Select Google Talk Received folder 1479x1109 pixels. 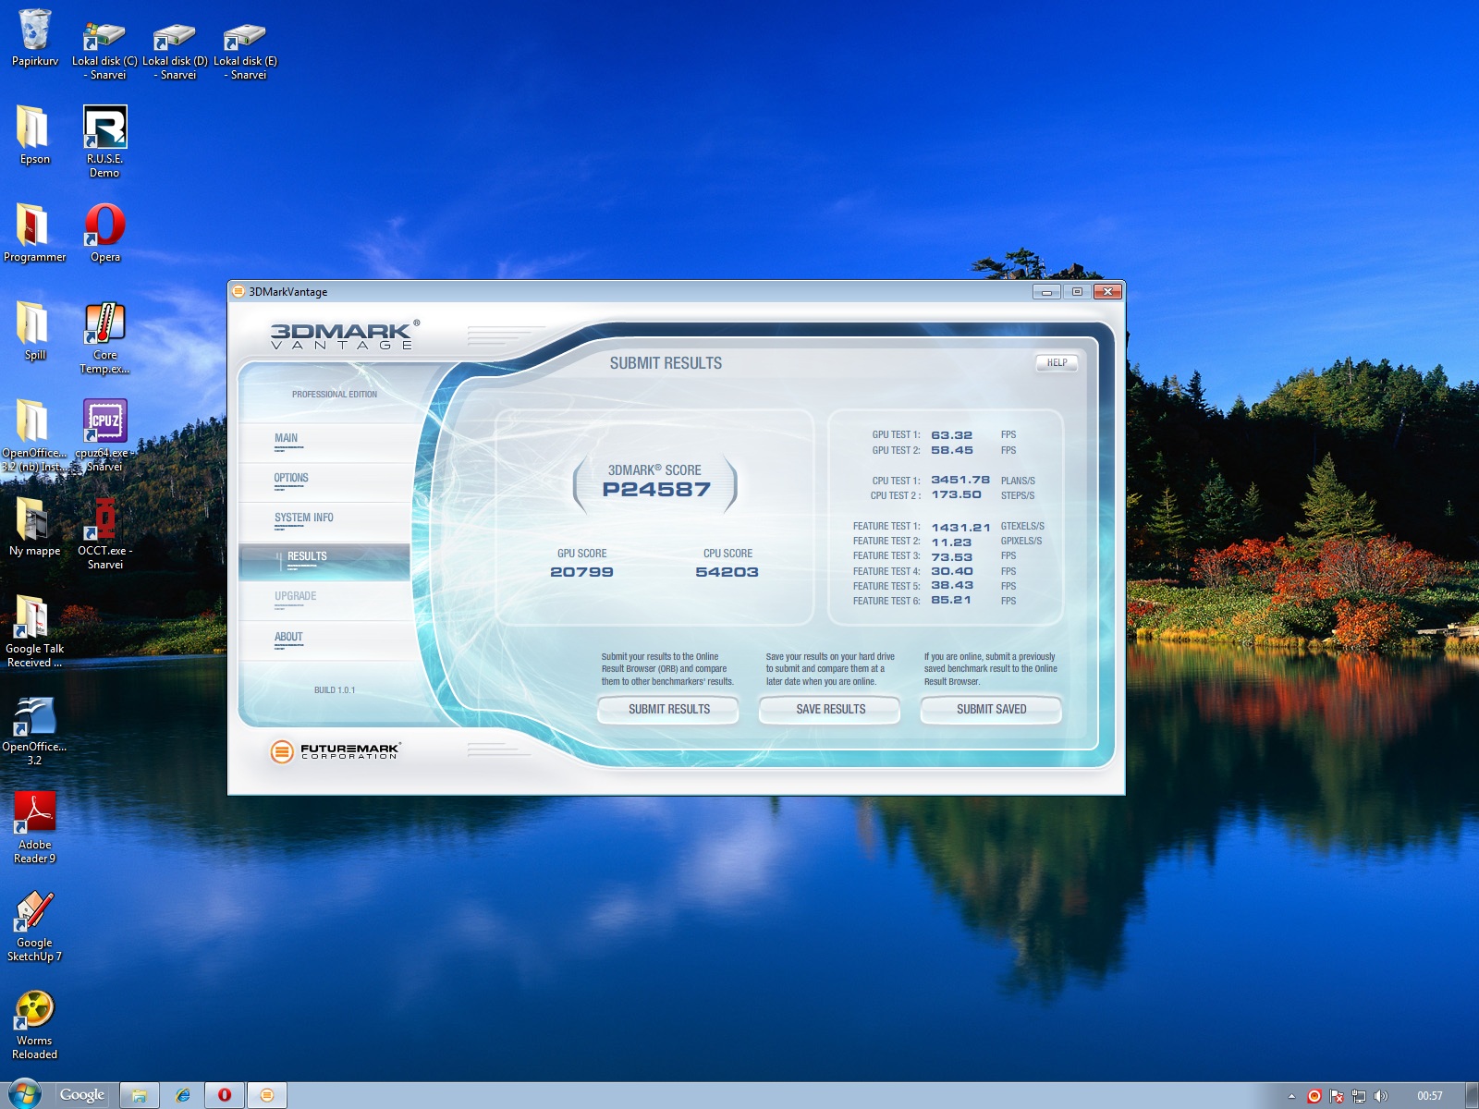[x=35, y=631]
